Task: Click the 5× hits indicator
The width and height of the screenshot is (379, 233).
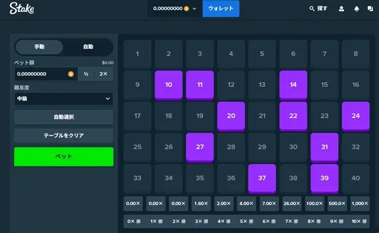Action: tap(246, 221)
